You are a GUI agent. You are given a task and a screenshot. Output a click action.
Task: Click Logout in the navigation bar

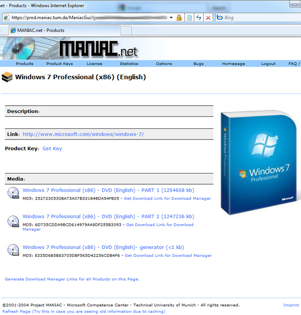coord(268,64)
